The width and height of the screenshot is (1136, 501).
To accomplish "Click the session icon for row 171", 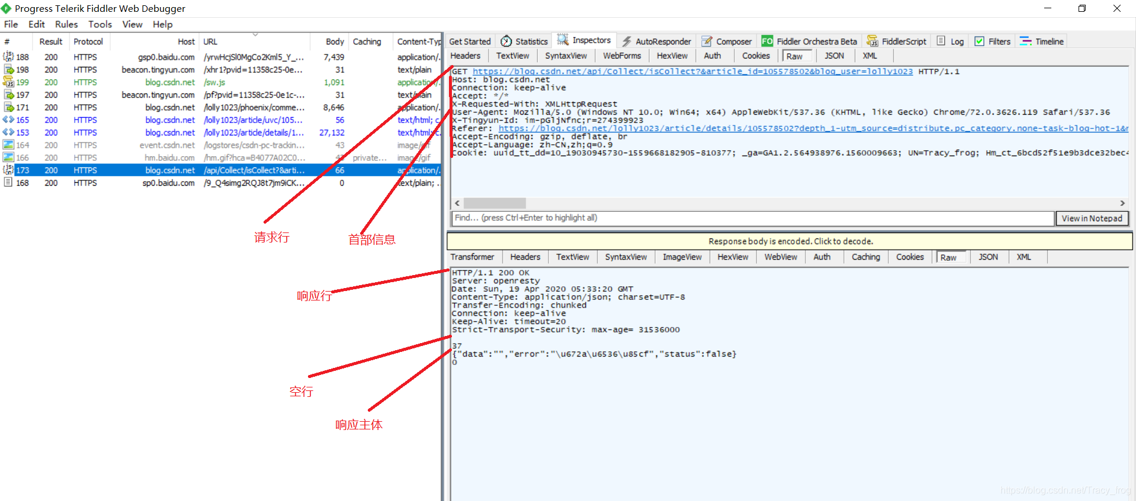I will click(x=8, y=107).
